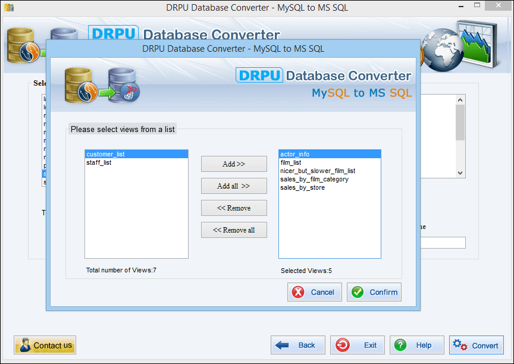Click scroll up arrow in main window list
514x364 pixels.
pyautogui.click(x=460, y=100)
